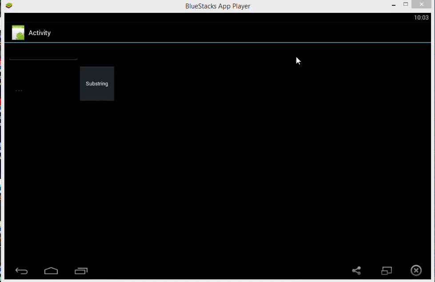Click the circled X exit icon
The width and height of the screenshot is (435, 282).
coord(416,270)
